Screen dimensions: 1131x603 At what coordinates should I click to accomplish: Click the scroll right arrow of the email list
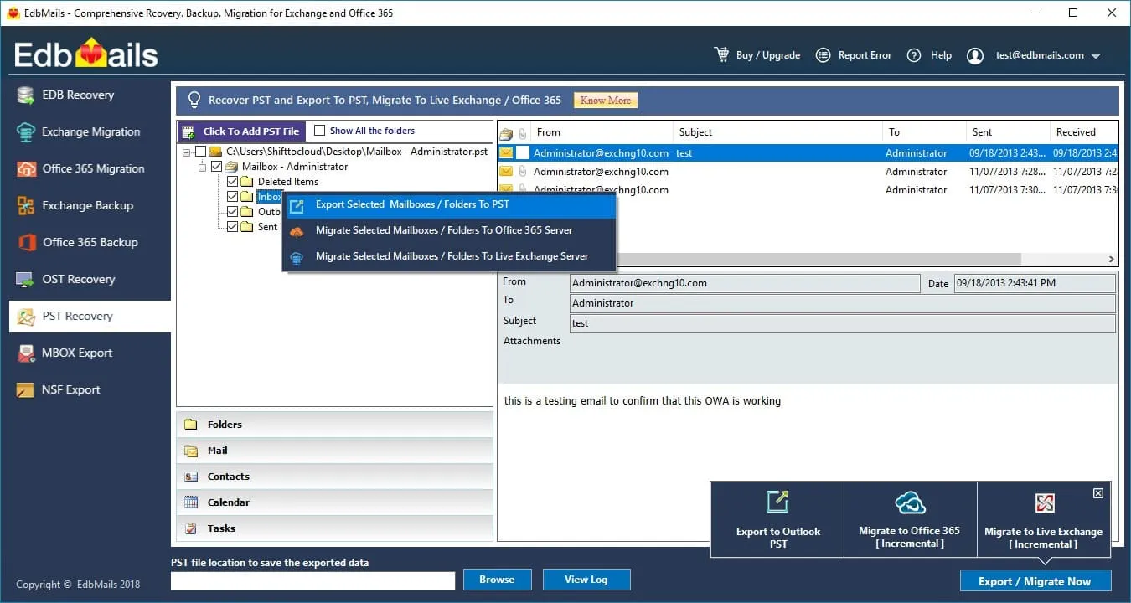tap(1112, 260)
